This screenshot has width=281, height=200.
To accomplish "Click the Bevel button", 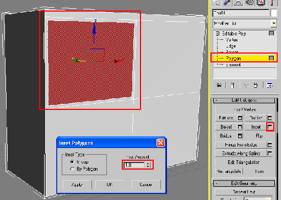I will 226,127.
